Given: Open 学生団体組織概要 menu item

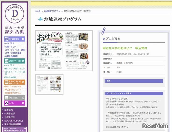Looking at the screenshot, I should pyautogui.click(x=13, y=124).
